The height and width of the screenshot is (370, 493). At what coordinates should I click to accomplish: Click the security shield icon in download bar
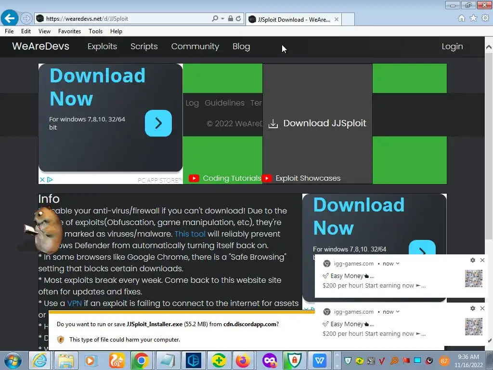(x=61, y=340)
